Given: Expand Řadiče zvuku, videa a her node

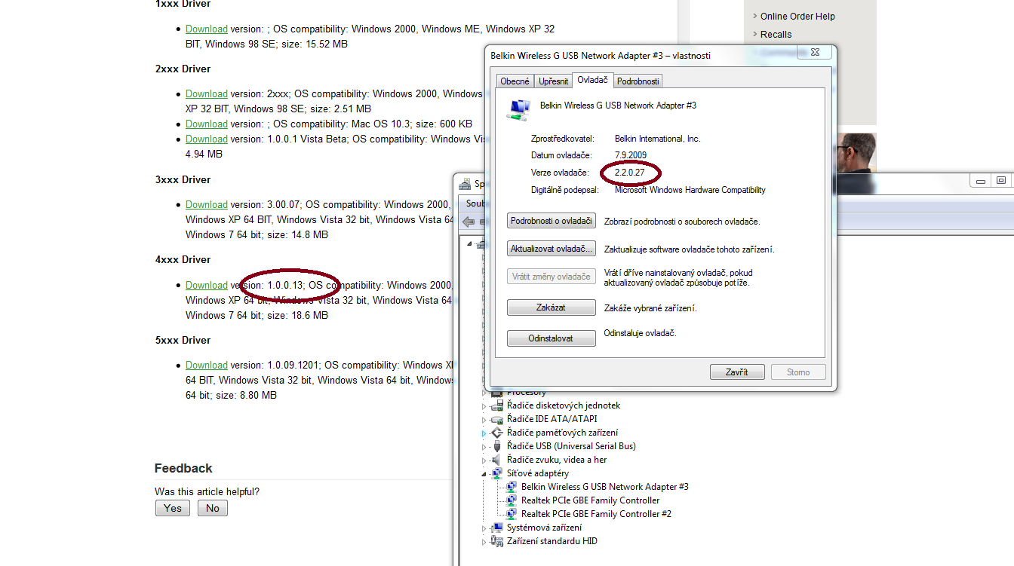Looking at the screenshot, I should [x=484, y=460].
